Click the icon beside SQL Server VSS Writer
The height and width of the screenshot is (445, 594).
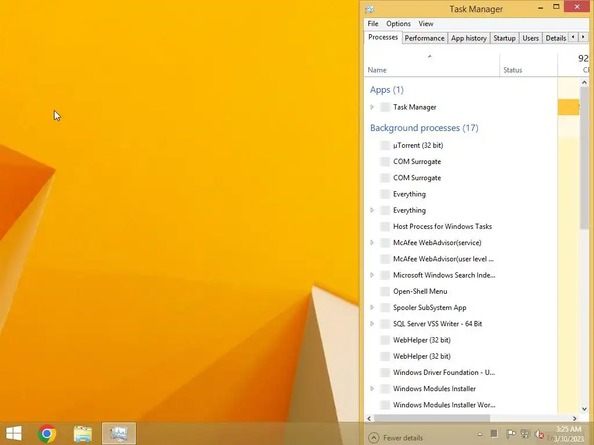click(385, 324)
